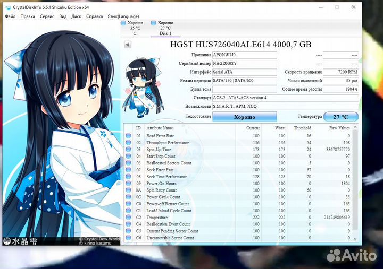Open the Сервис menu
Image resolution: width=383 pixels, height=269 pixels.
point(47,16)
